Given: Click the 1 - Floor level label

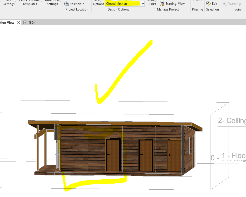Looking at the screenshot, I should pyautogui.click(x=234, y=156).
